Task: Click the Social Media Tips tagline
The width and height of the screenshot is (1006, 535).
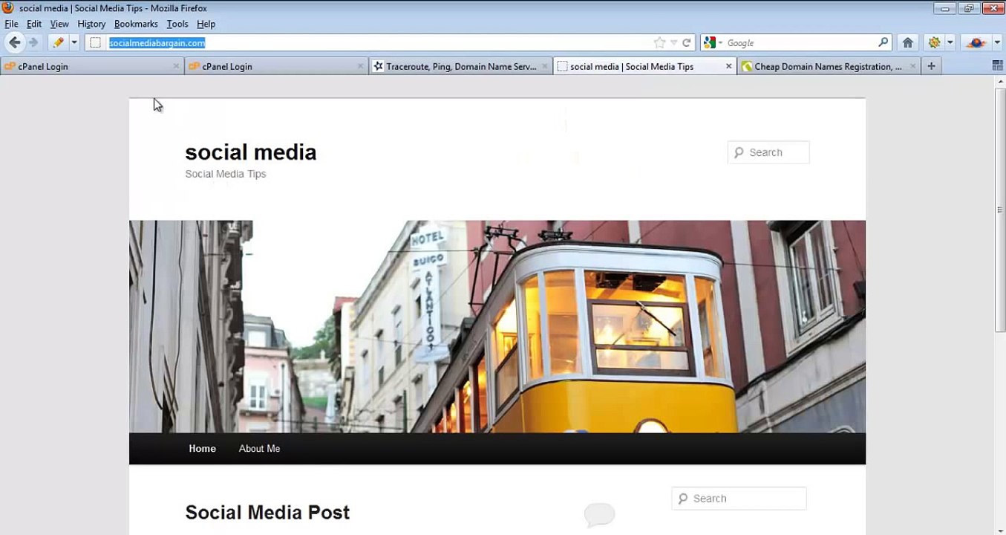Action: tap(225, 174)
